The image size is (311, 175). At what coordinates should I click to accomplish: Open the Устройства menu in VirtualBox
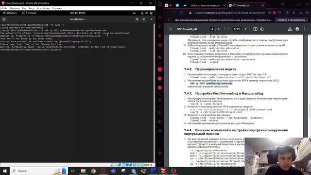pyautogui.click(x=43, y=8)
